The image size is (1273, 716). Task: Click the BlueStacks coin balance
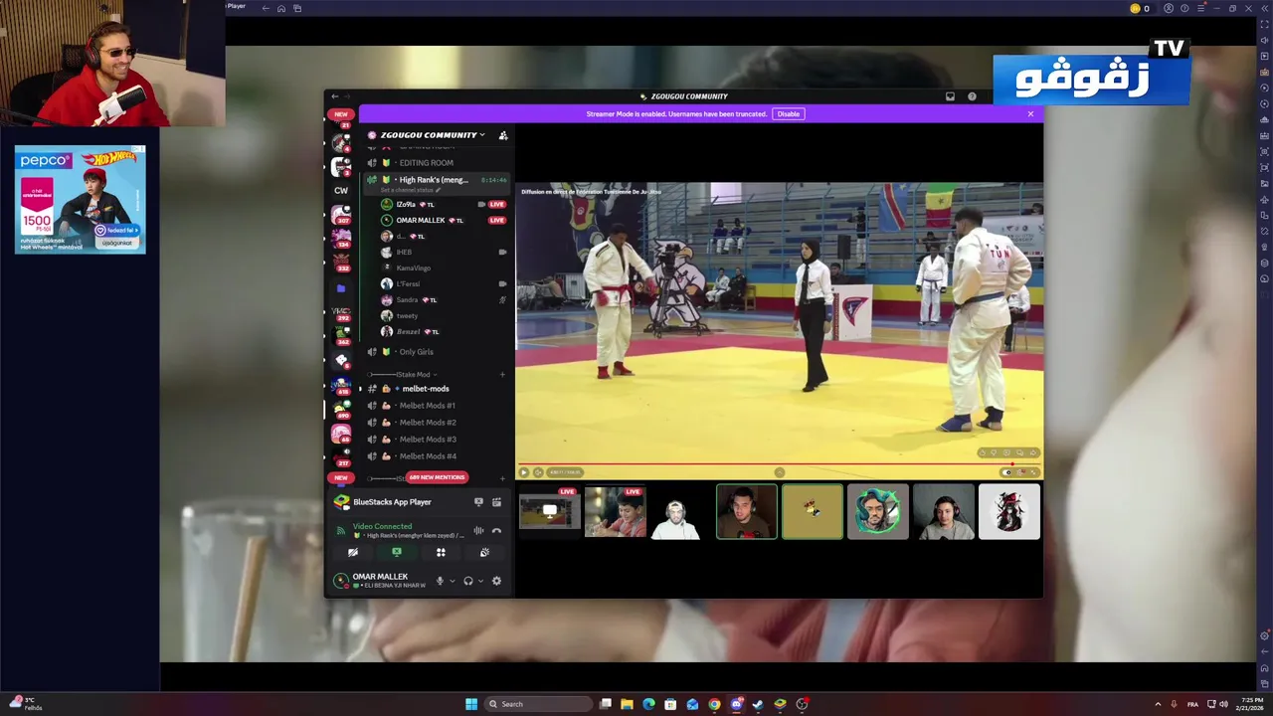coord(1140,8)
